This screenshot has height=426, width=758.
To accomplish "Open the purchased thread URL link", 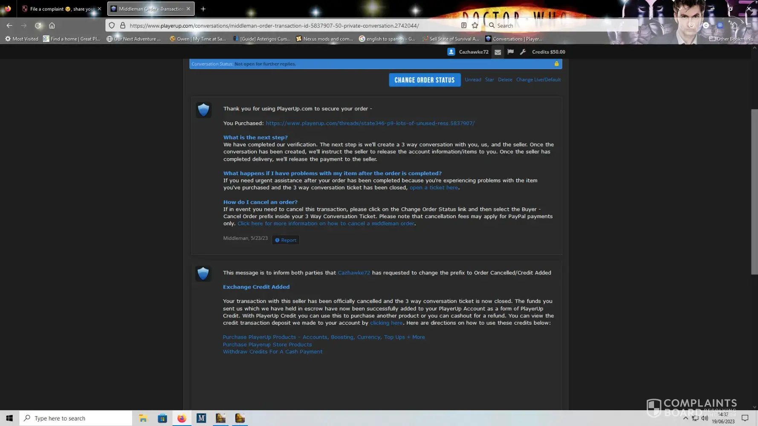I will 370,123.
